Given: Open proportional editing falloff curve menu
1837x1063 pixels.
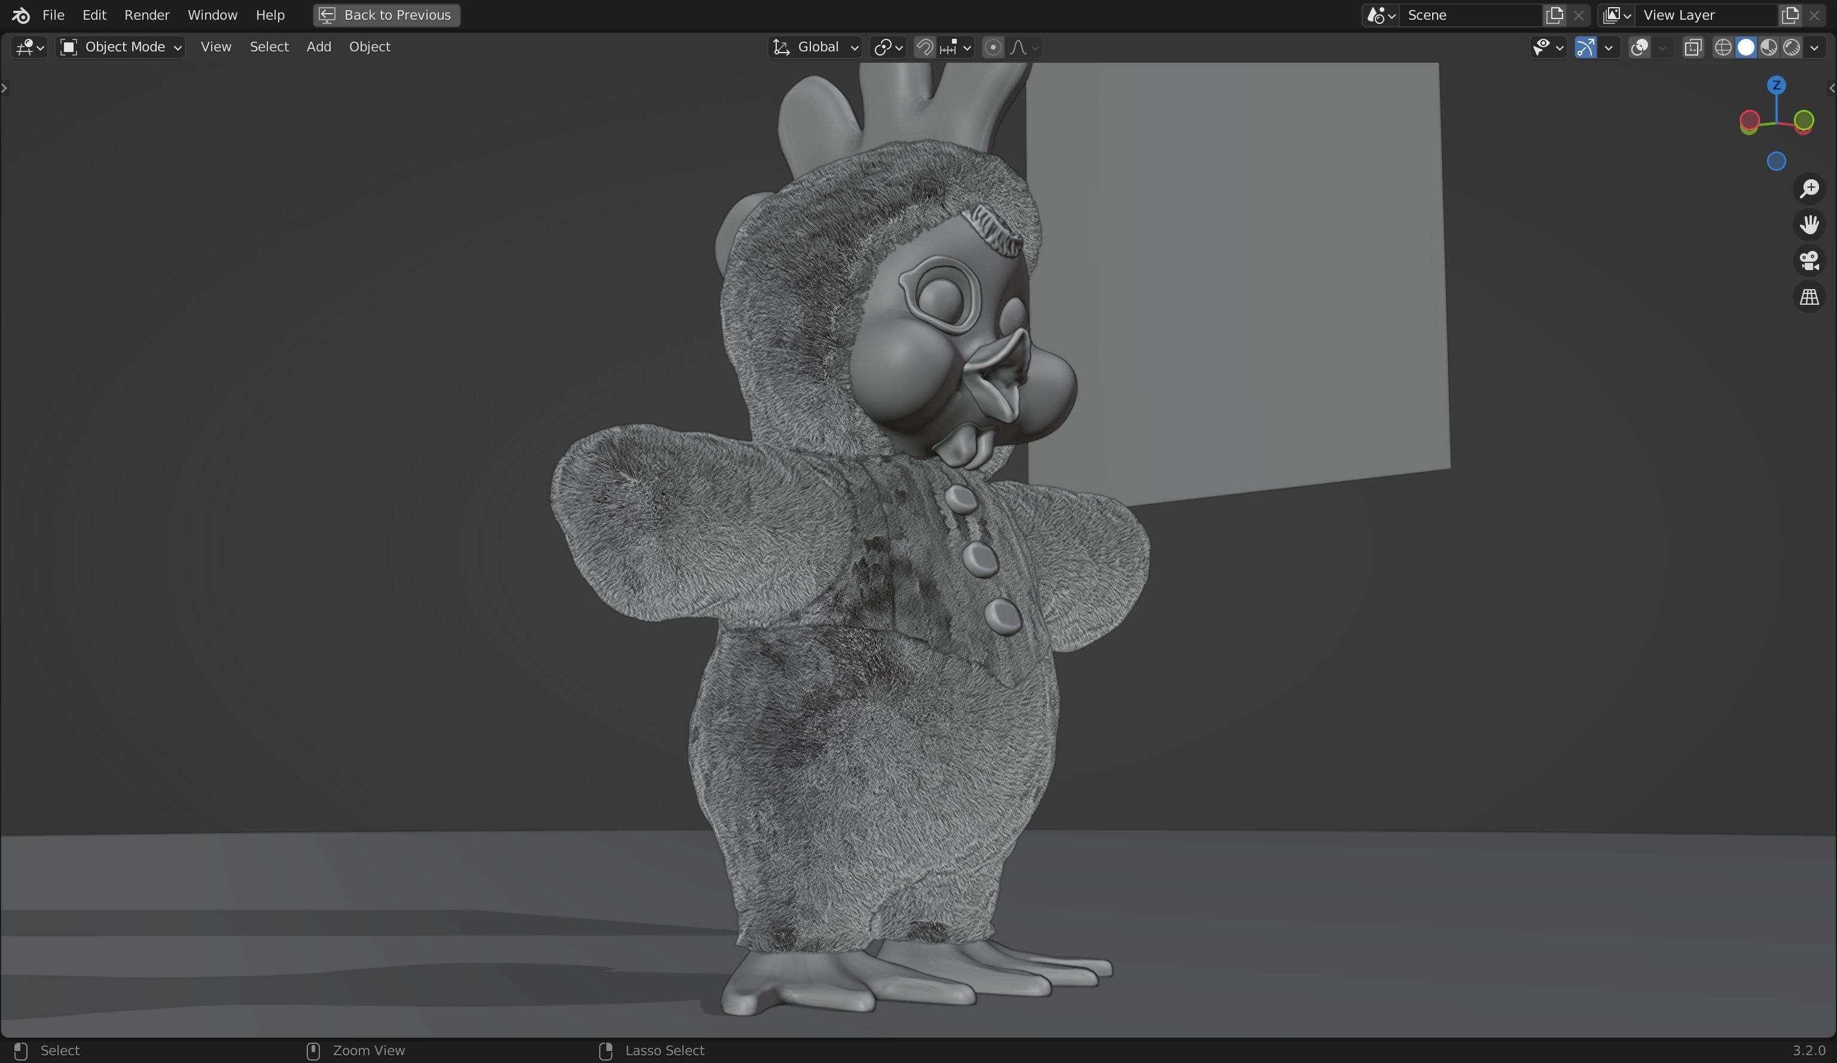Looking at the screenshot, I should tap(1024, 47).
